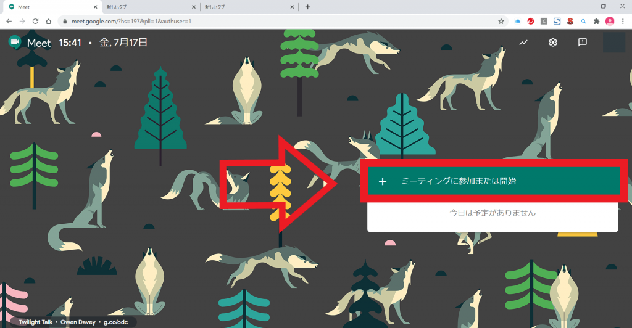Switch to the first 新しいタブ tab
Viewport: 632px width, 328px height.
tap(151, 7)
